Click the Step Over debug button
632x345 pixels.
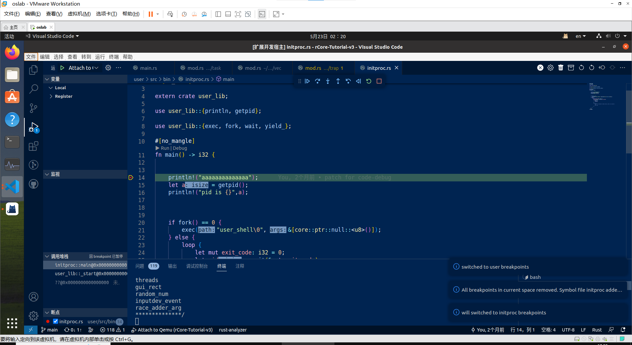coord(317,81)
